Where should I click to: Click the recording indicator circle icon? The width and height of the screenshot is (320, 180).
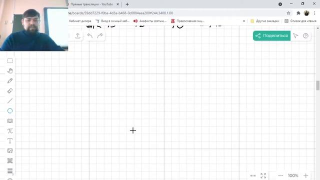pyautogui.click(x=280, y=4)
